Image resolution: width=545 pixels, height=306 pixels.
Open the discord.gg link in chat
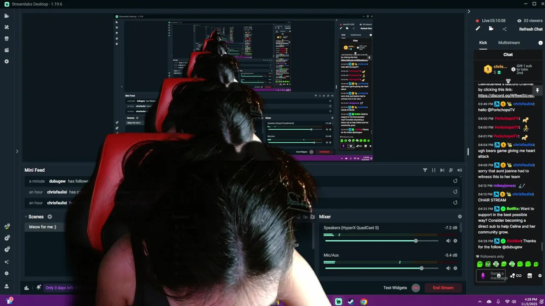point(506,96)
